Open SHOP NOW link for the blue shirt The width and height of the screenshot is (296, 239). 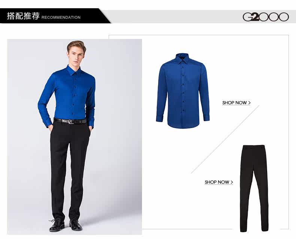(236, 103)
